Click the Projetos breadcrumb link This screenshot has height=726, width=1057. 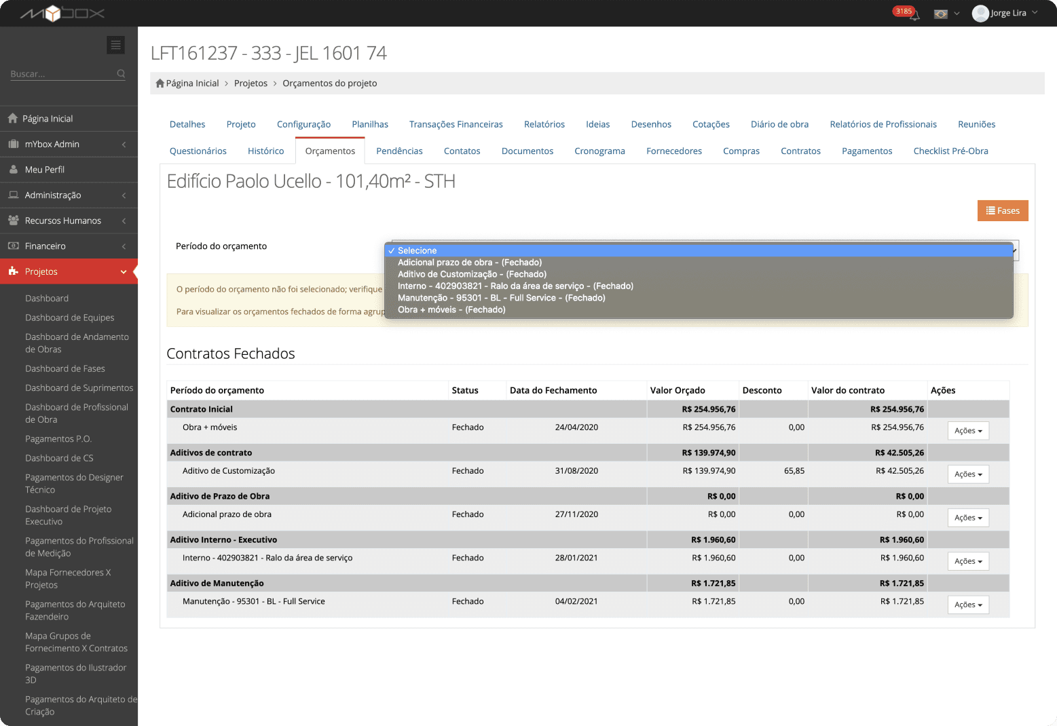point(251,83)
